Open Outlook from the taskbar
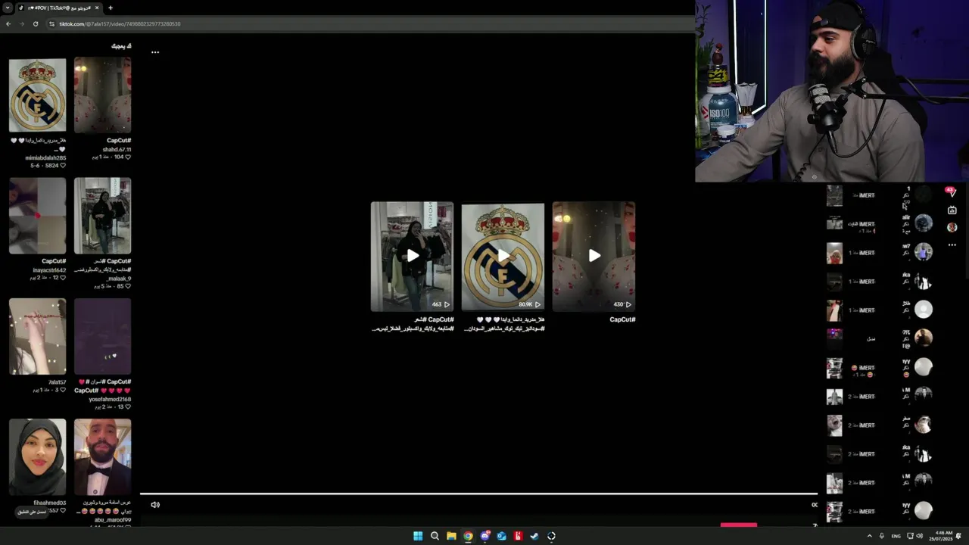The image size is (969, 545). (501, 536)
